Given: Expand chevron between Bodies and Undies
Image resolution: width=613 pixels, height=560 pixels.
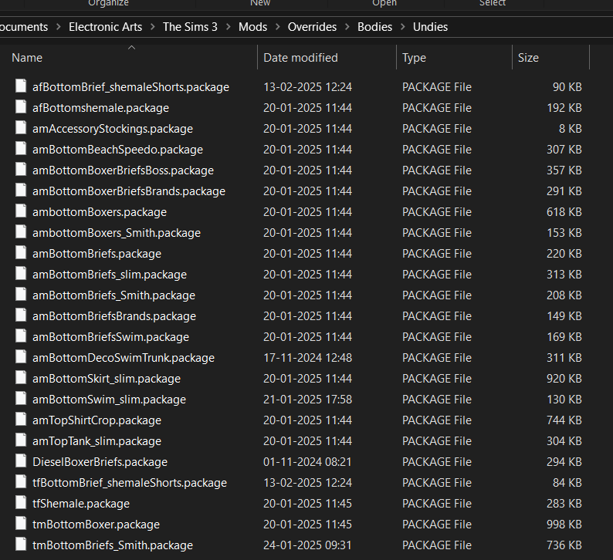Looking at the screenshot, I should [x=403, y=27].
